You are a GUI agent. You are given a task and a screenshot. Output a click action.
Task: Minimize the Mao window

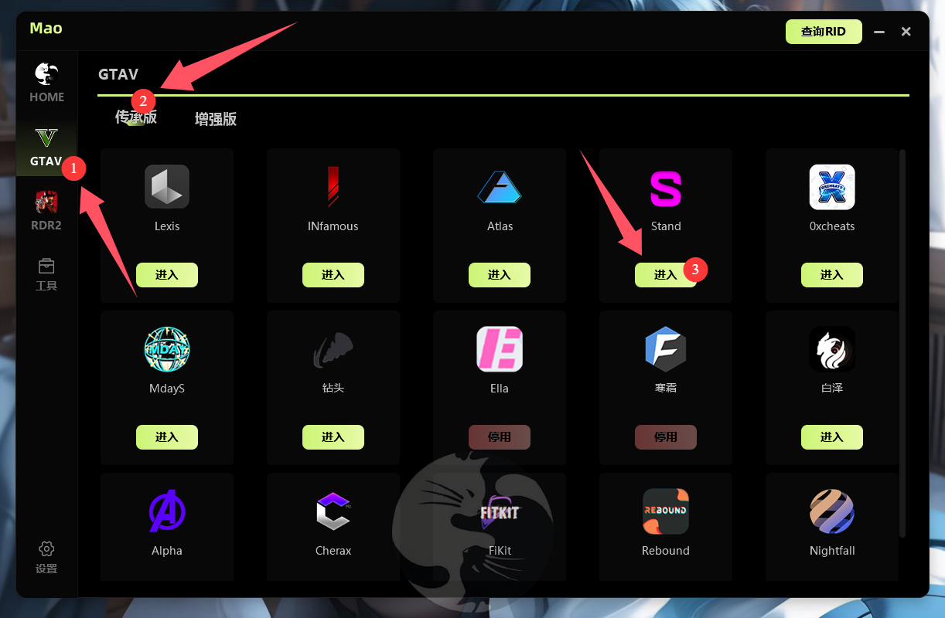[879, 32]
